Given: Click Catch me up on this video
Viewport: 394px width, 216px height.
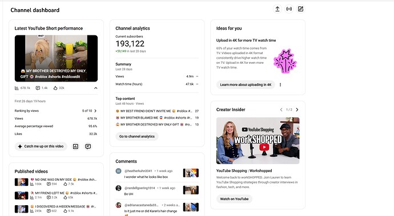Looking at the screenshot, I should click(41, 146).
